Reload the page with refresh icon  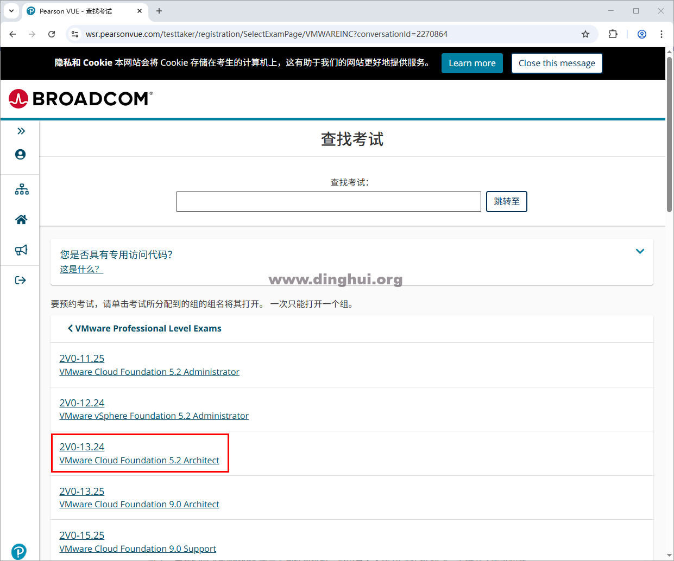coord(52,34)
